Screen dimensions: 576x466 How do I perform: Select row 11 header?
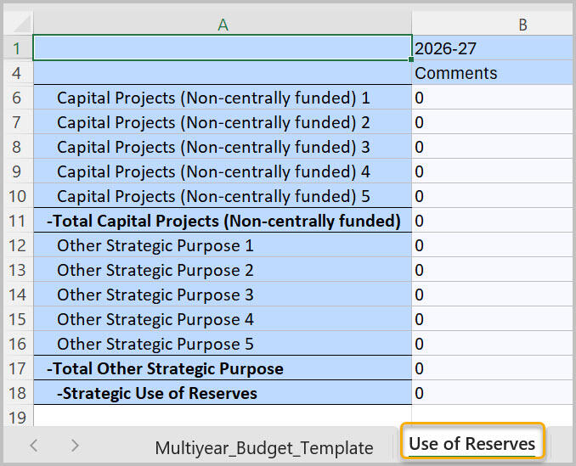click(19, 221)
